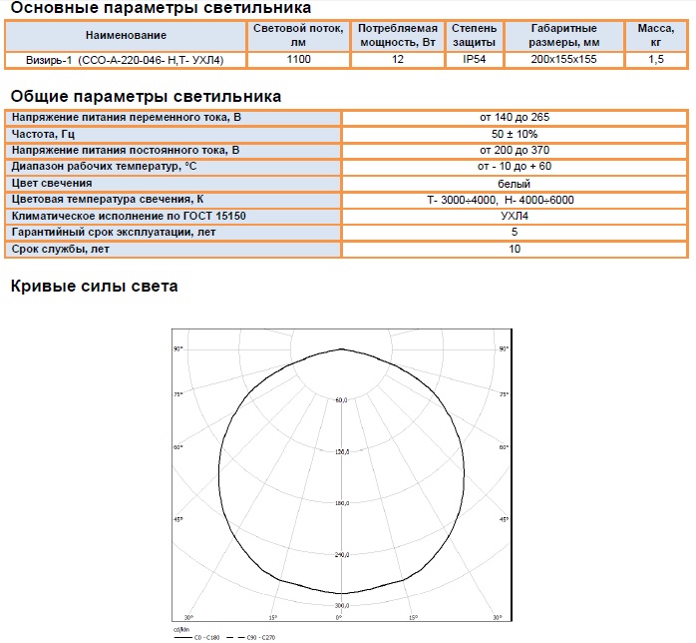Viewport: 696px width, 643px height.
Task: Click row "Диапазон рабочих температур, °C"
Action: click(x=174, y=167)
